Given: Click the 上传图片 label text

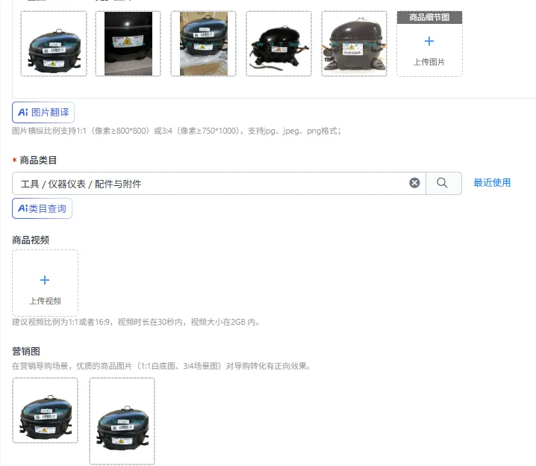Looking at the screenshot, I should pos(429,62).
